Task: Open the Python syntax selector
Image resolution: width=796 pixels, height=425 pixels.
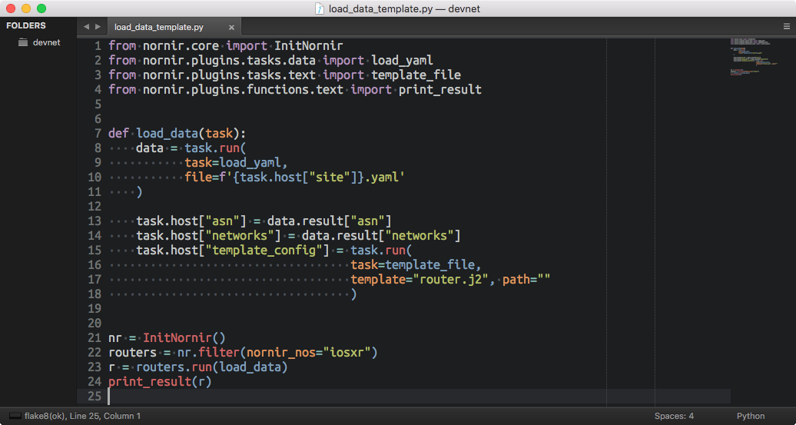Action: [750, 416]
